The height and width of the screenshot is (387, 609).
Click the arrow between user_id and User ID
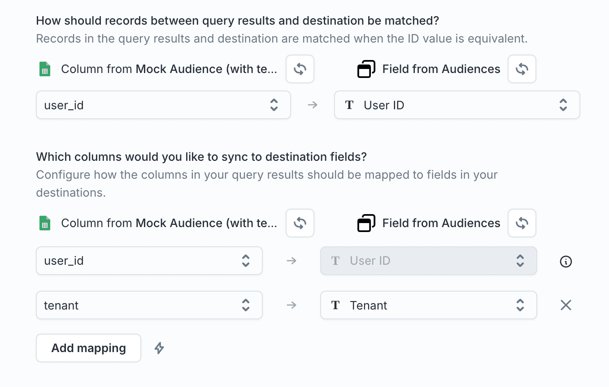tap(313, 105)
